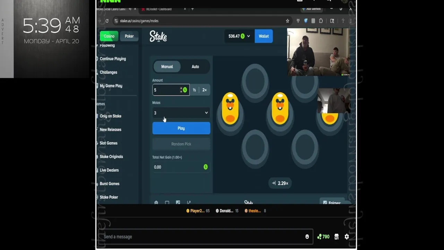The image size is (444, 250).
Task: Click the Random Pick button
Action: [181, 144]
